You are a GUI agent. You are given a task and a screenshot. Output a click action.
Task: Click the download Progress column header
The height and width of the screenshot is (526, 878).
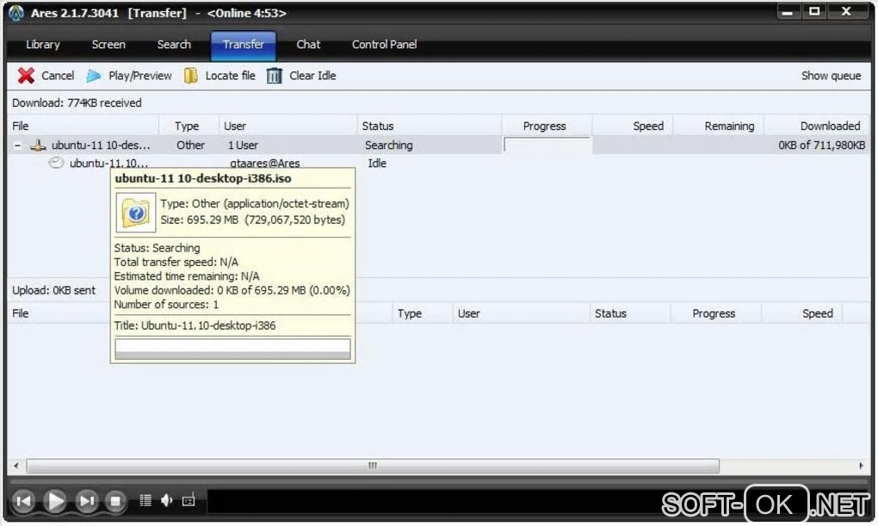(x=546, y=126)
